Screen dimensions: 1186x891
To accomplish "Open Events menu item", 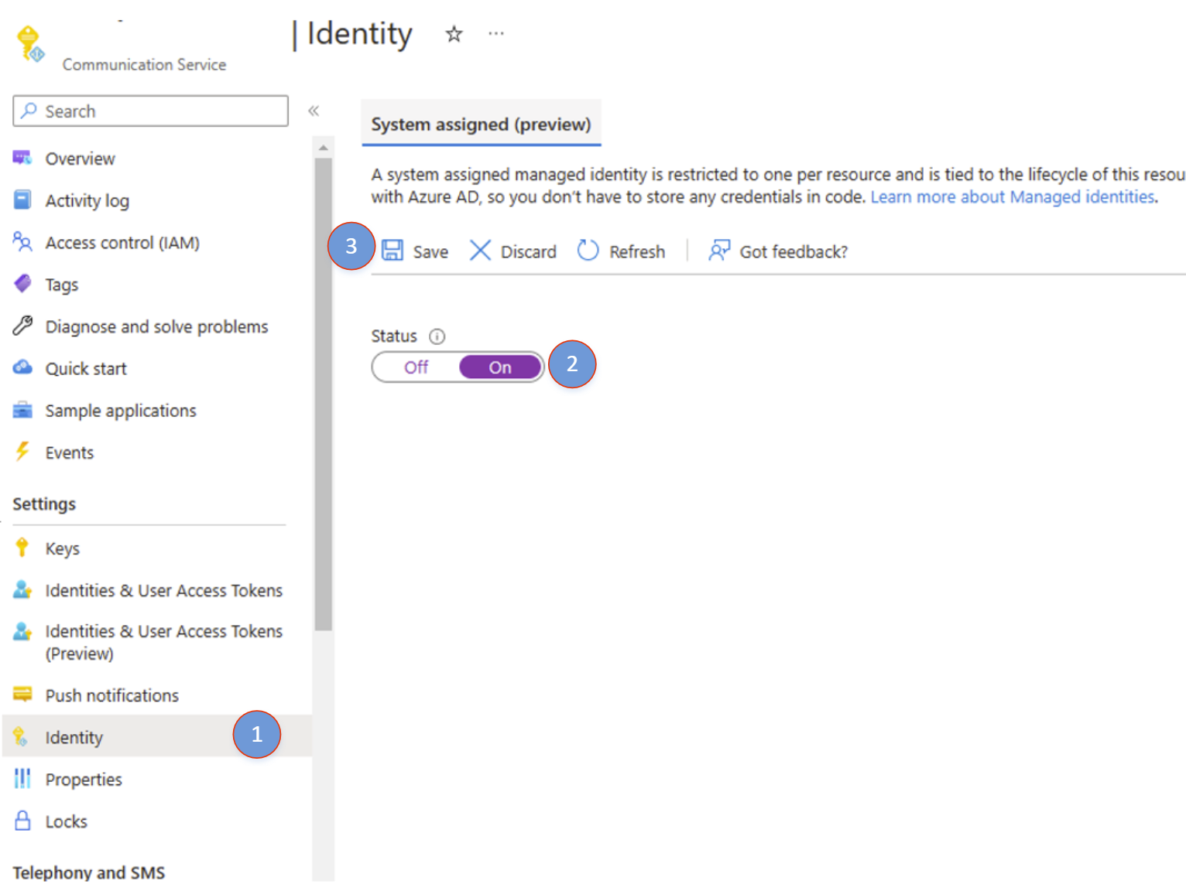I will pos(70,452).
